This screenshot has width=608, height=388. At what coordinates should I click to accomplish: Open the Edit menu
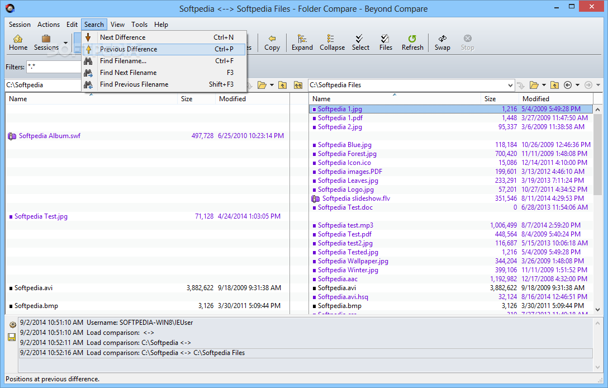click(x=72, y=25)
